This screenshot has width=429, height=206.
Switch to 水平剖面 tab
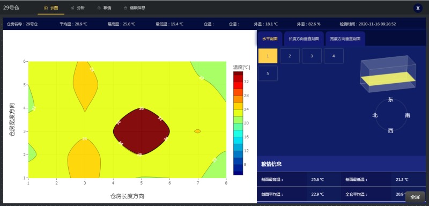tap(270, 39)
